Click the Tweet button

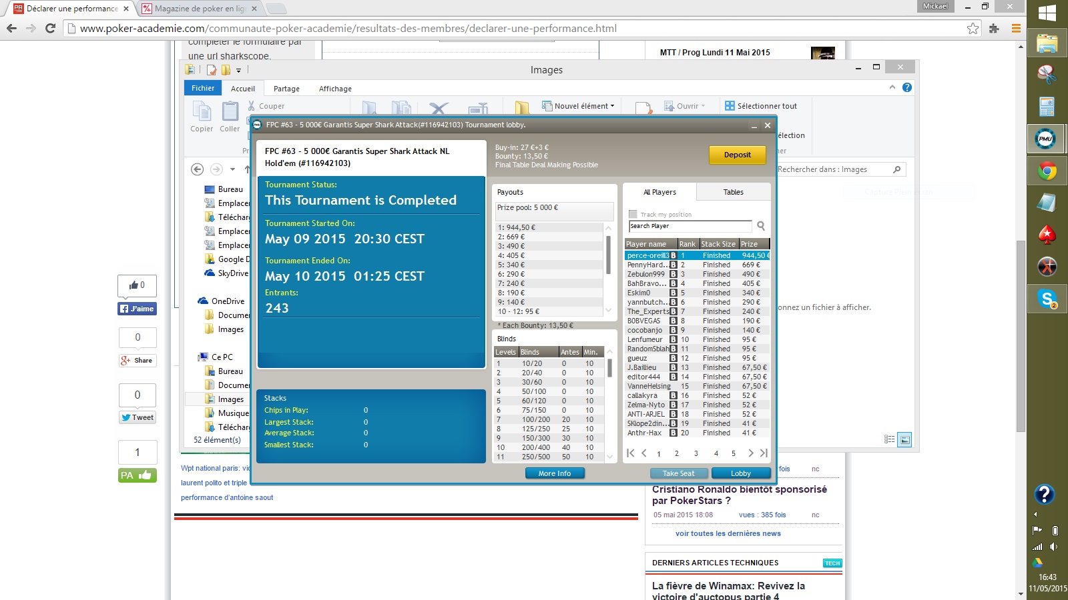click(138, 417)
